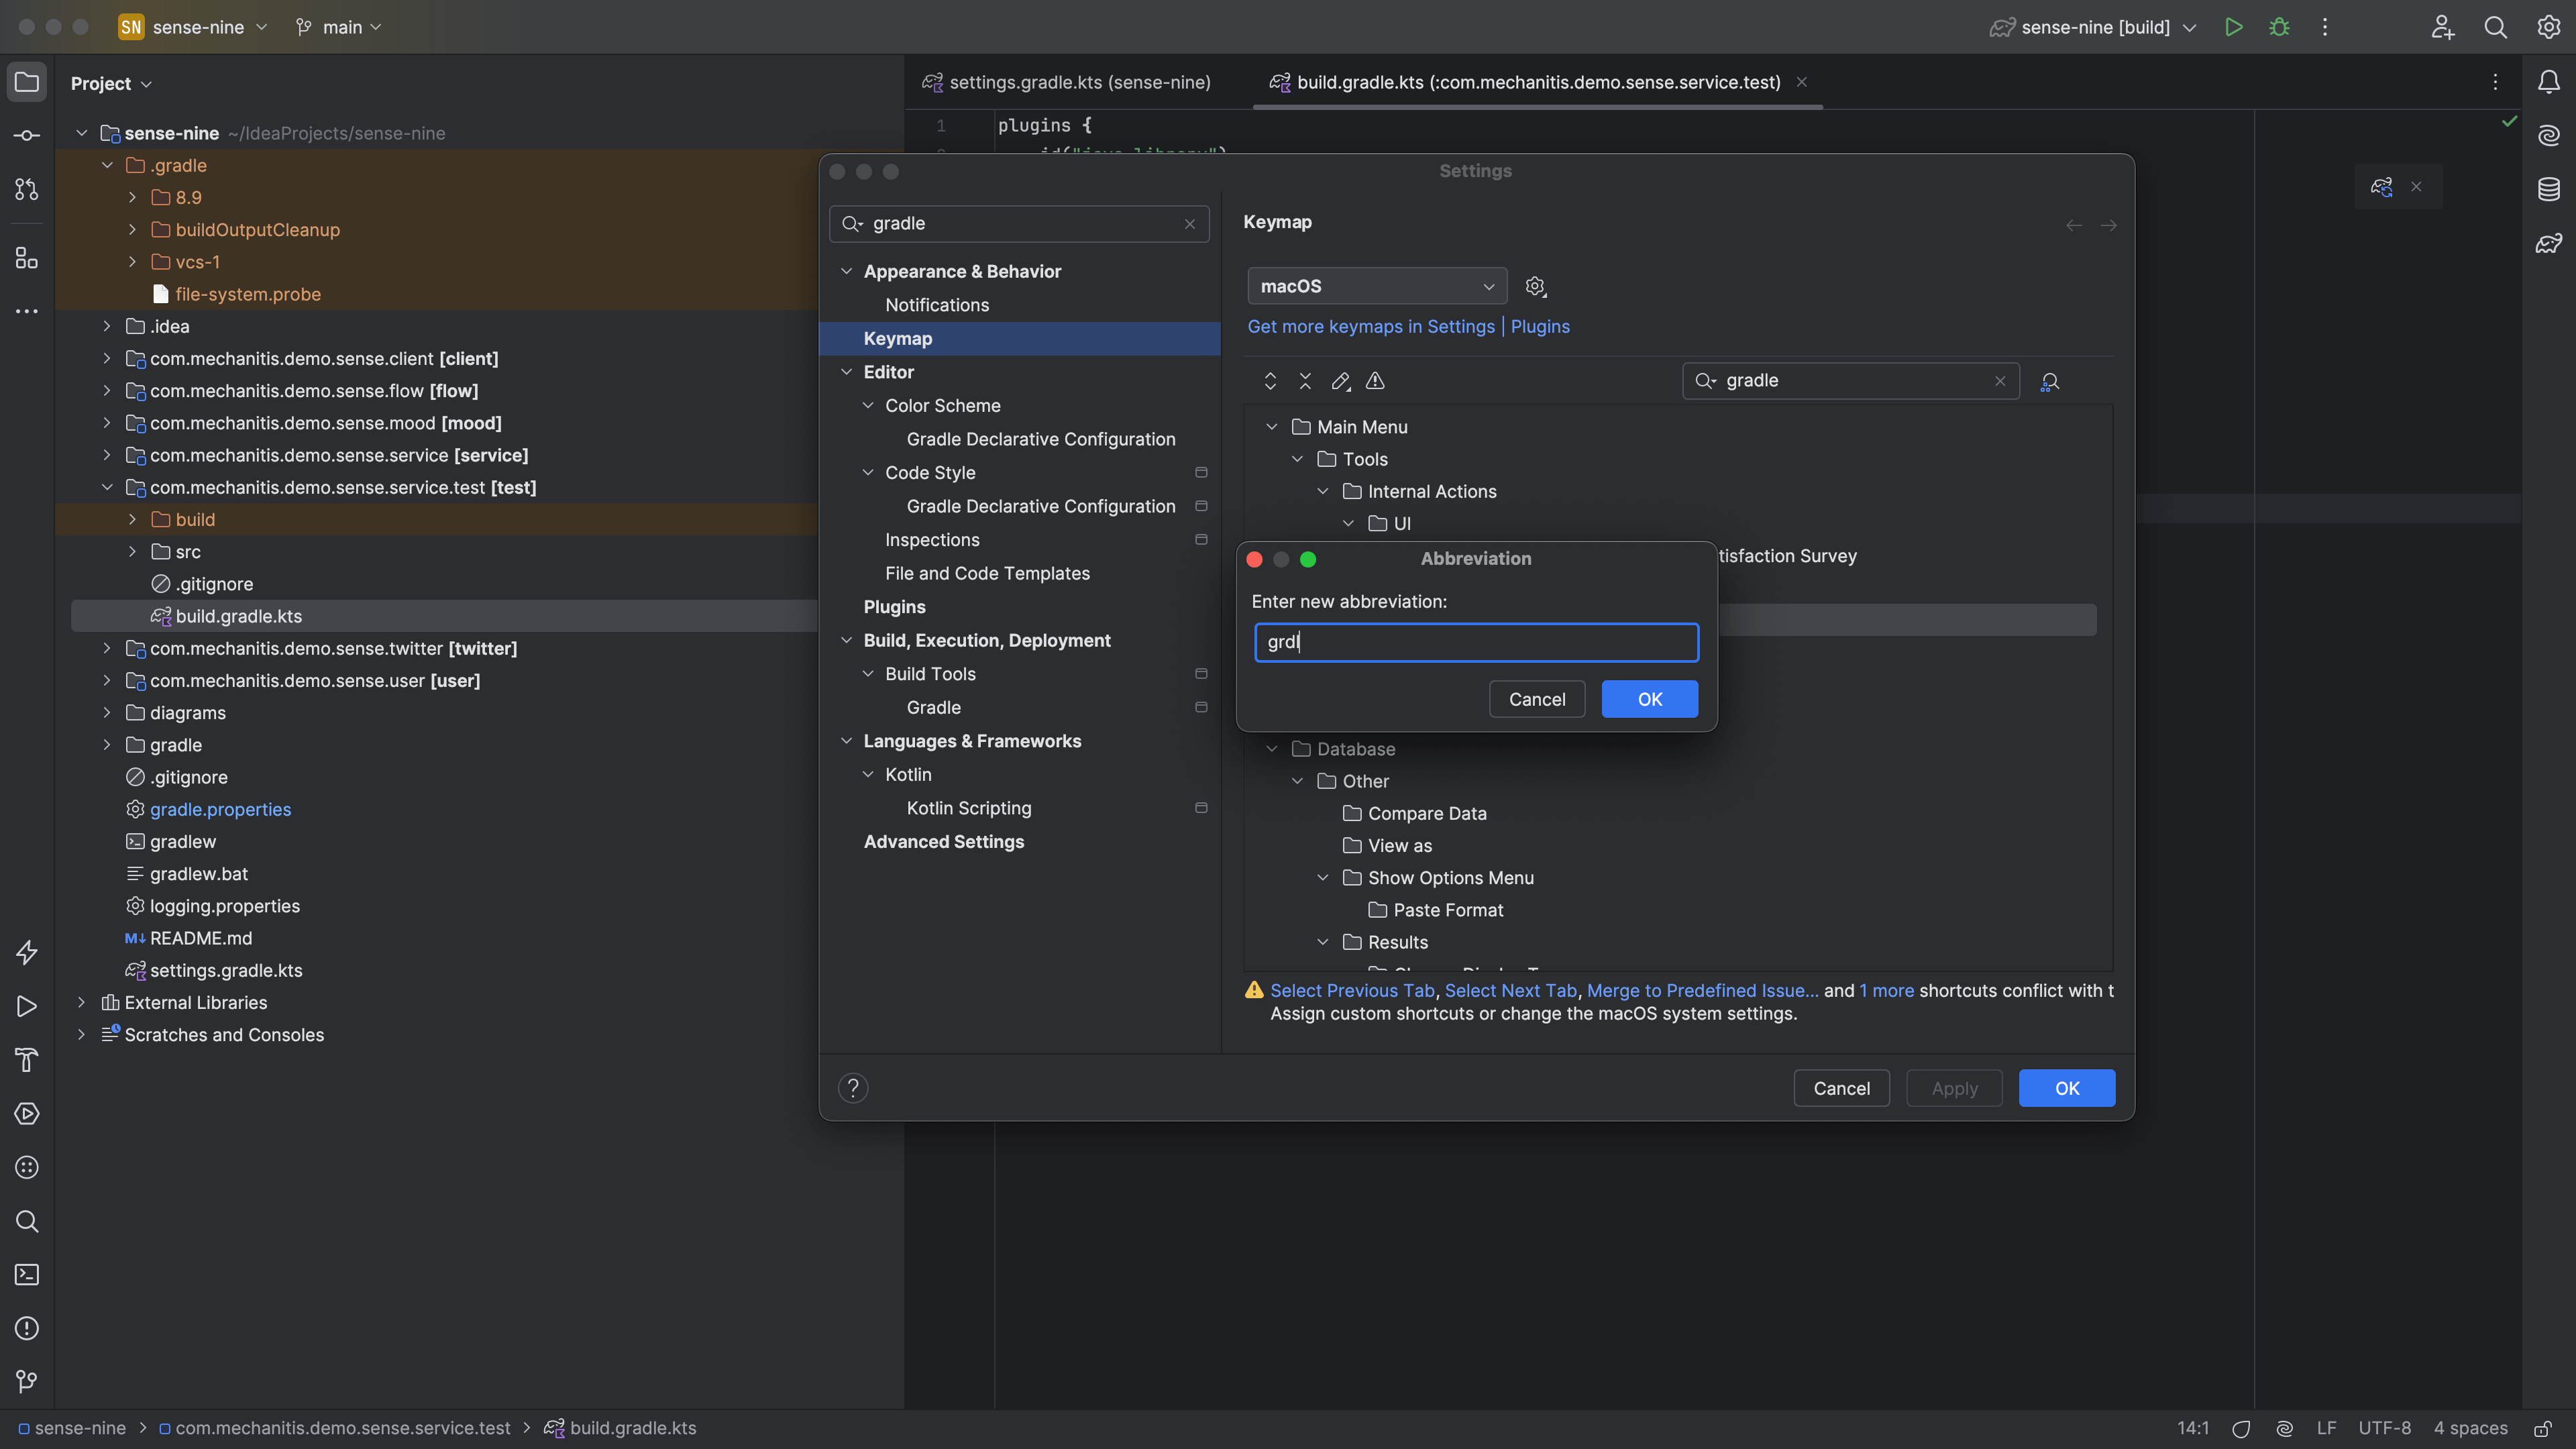Open keymap settings gear next to macOS

pos(1535,286)
